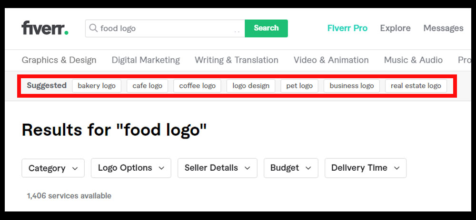
Task: Open the Seller Details dropdown
Action: 218,168
